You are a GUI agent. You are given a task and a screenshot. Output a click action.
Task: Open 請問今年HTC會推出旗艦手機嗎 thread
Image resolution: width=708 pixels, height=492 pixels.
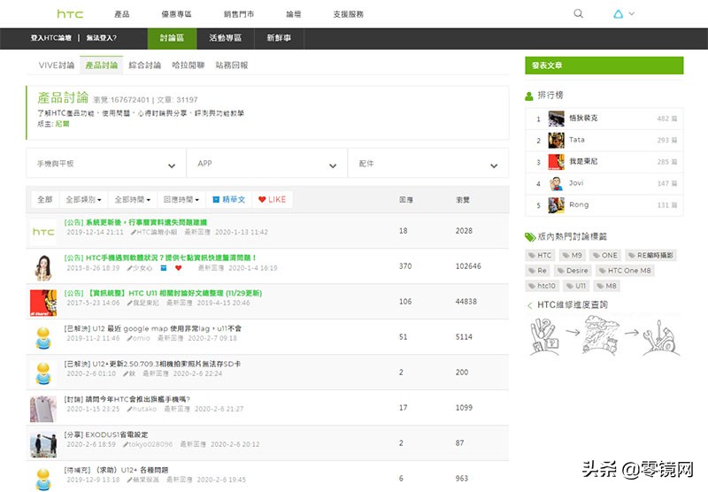(x=127, y=399)
